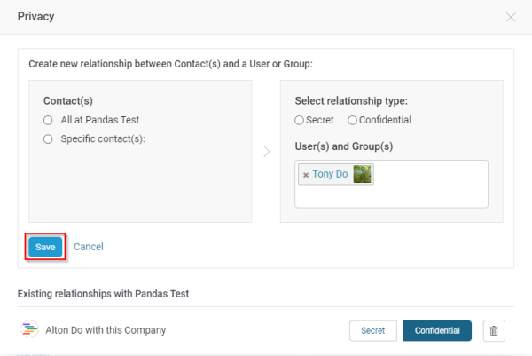Select the Confidential relationship type radio
532x356 pixels.
tap(353, 120)
